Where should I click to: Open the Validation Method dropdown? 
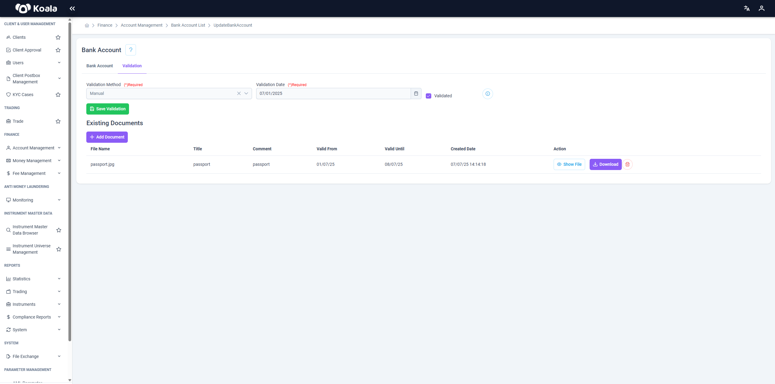[246, 93]
